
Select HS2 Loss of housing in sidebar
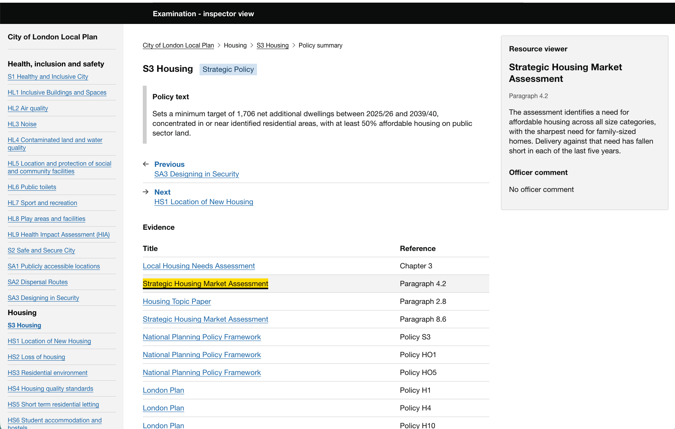36,357
